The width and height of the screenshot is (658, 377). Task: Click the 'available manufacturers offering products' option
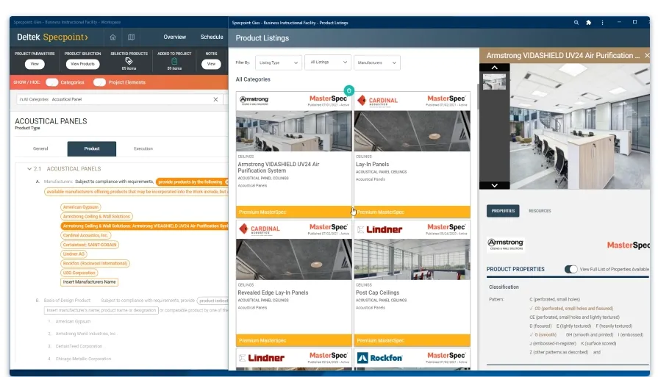[x=137, y=192]
